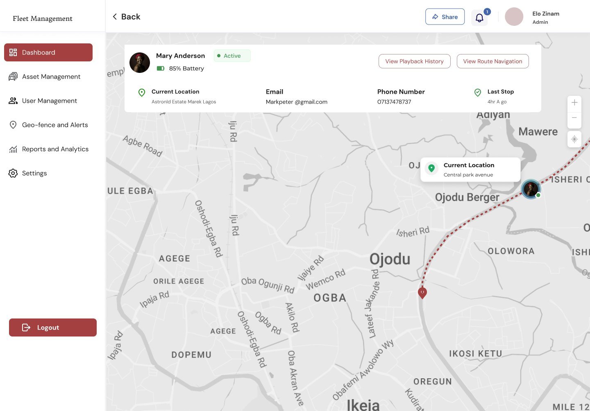This screenshot has width=590, height=411.
Task: Zoom in the map with plus
Action: pos(574,103)
